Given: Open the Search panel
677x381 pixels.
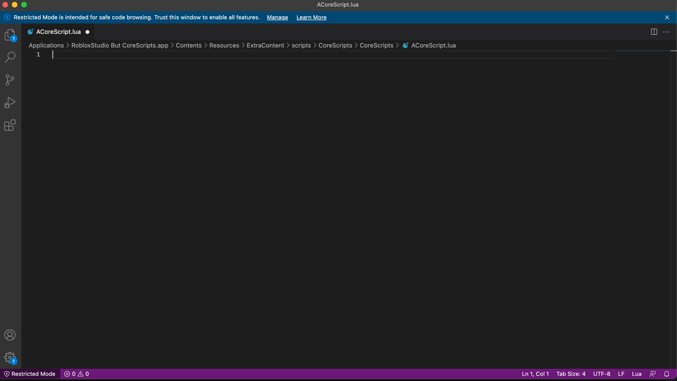Looking at the screenshot, I should tap(10, 57).
